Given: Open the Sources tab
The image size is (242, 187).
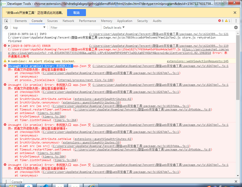Looking at the screenshot, I should pyautogui.click(x=52, y=21).
